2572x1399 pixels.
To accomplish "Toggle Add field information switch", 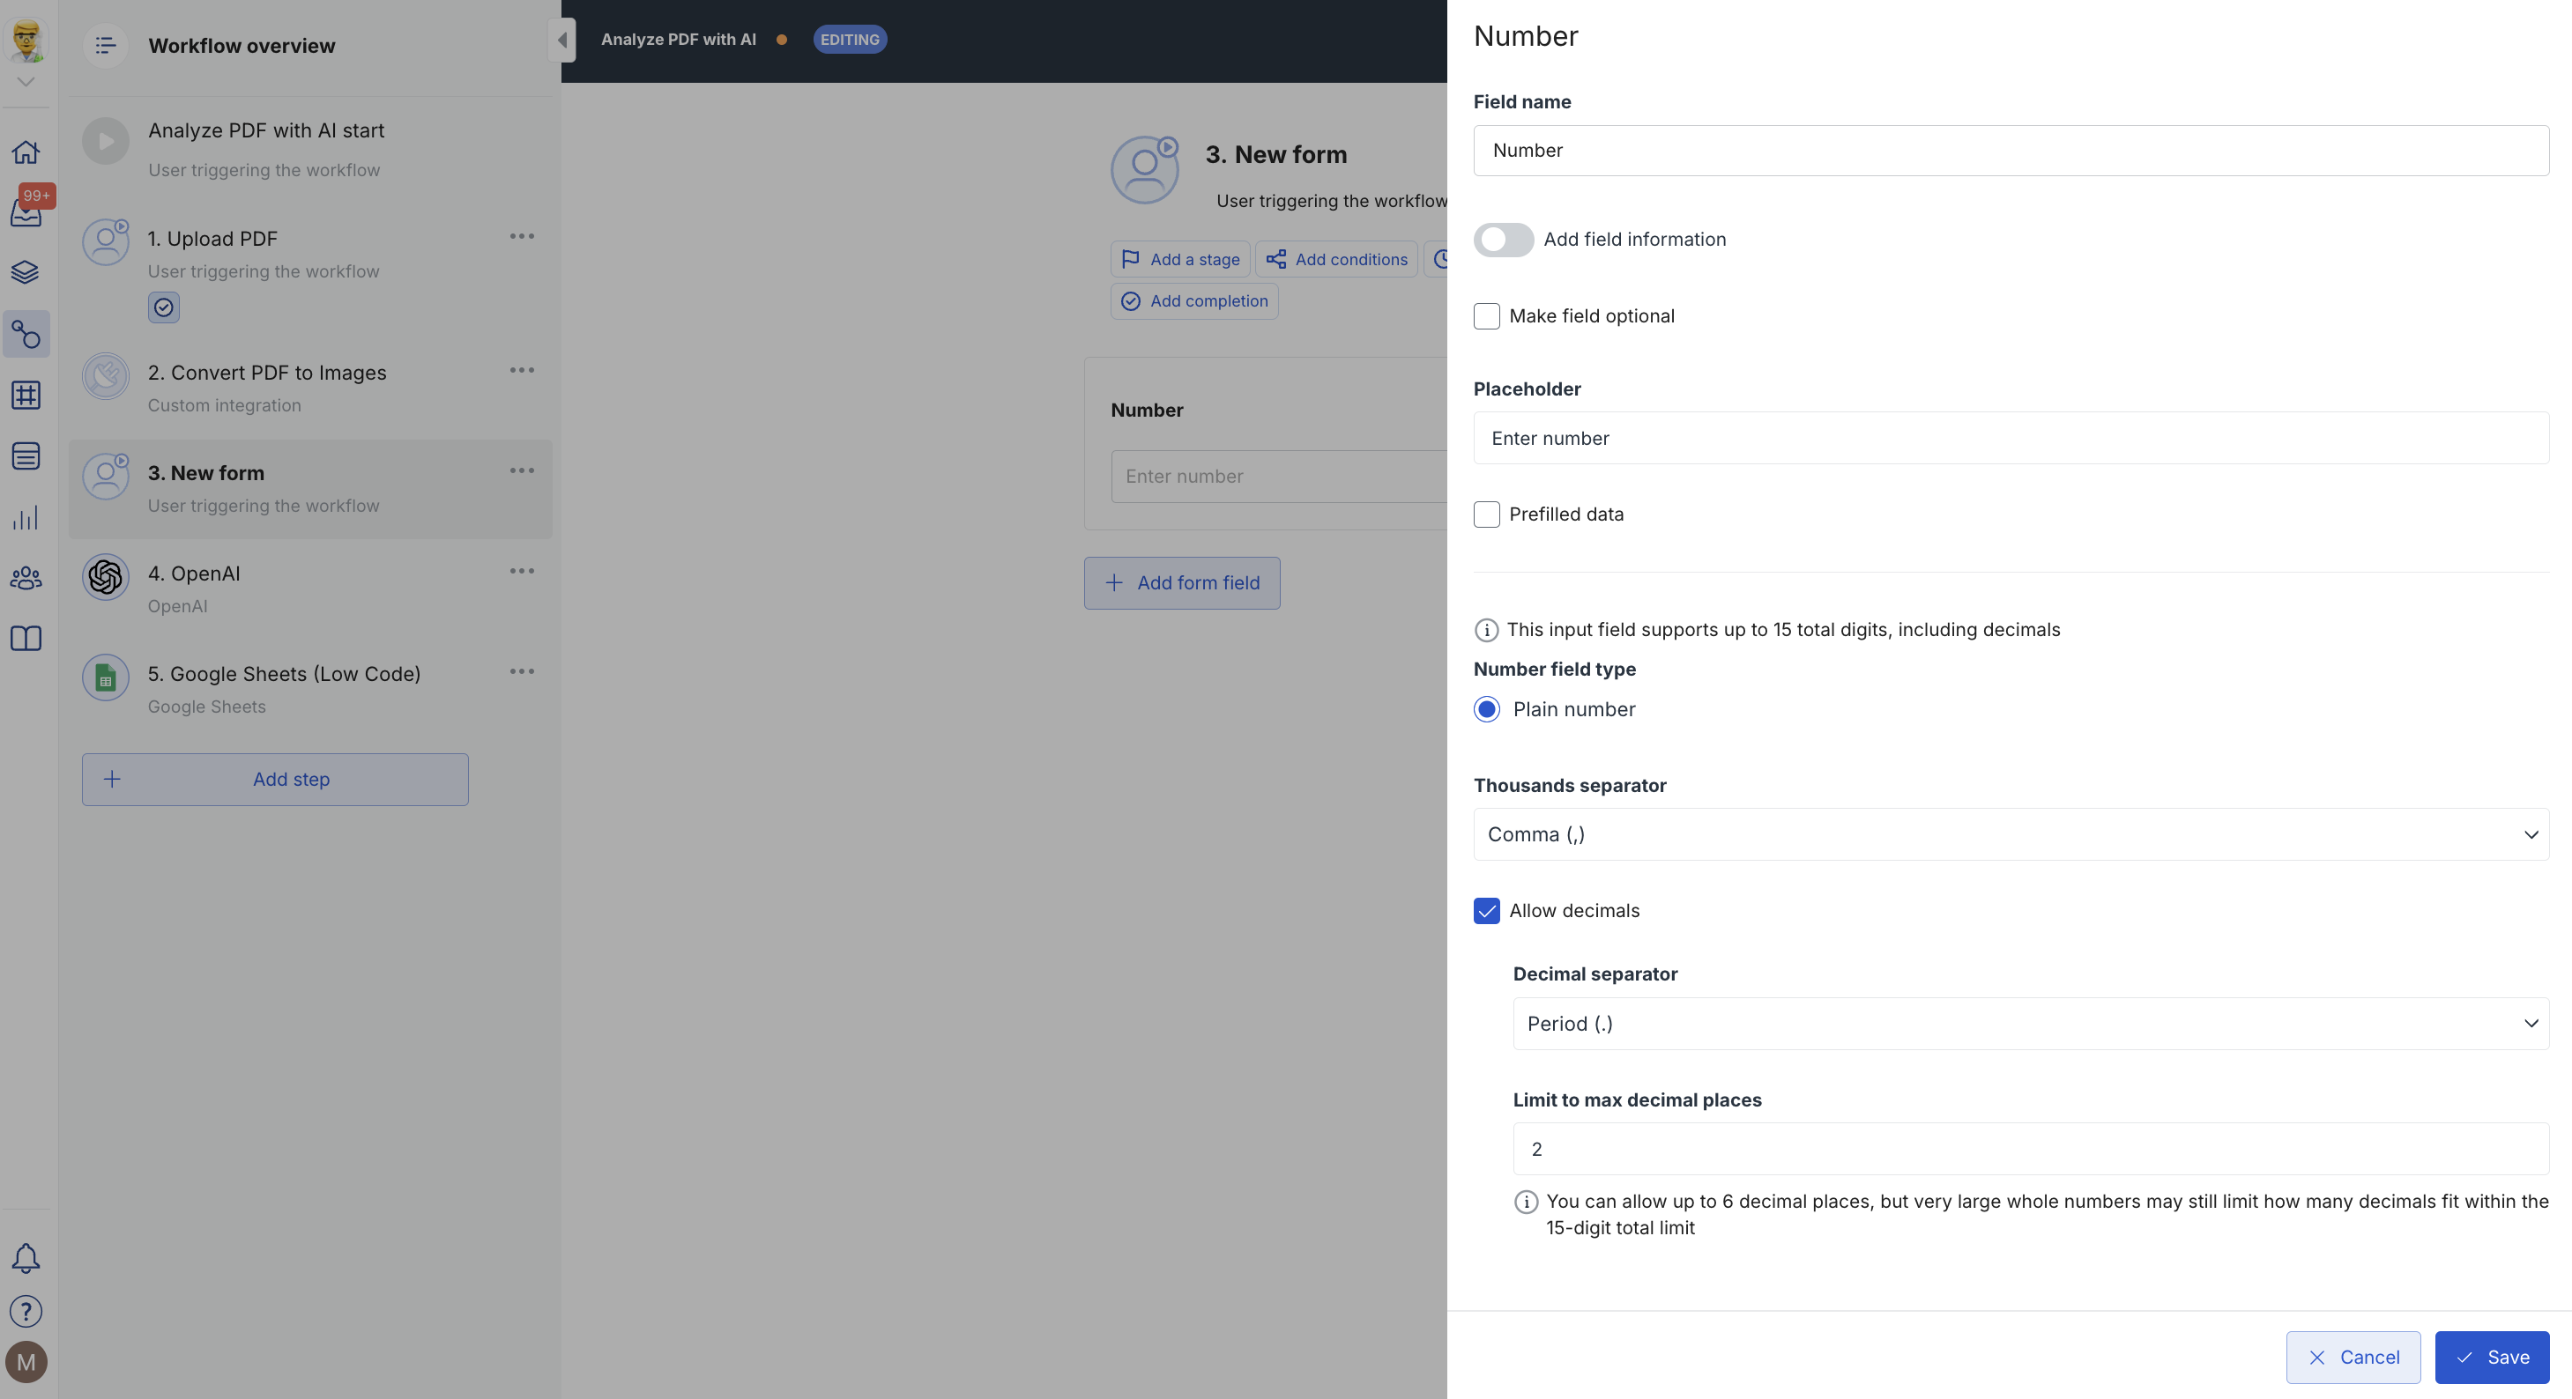I will tap(1503, 240).
